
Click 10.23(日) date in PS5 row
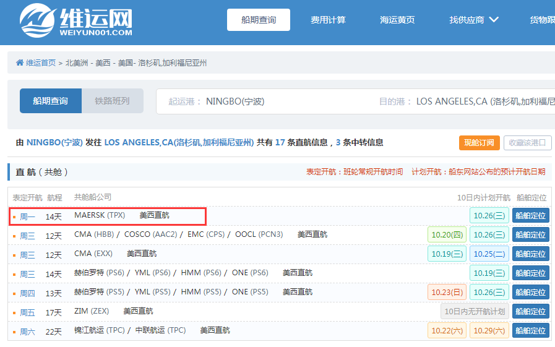point(446,293)
